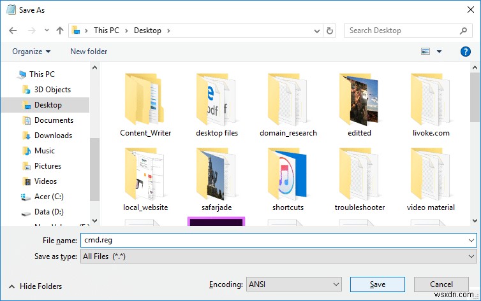Expand chevron before This PC in address bar
The image size is (481, 301).
(87, 31)
